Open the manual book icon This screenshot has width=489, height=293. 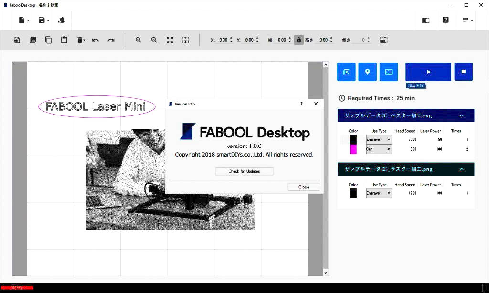[x=425, y=20]
